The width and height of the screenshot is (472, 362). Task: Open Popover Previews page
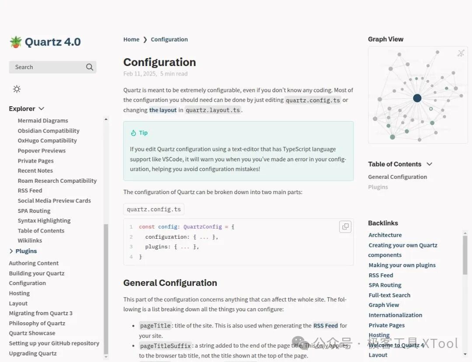[x=42, y=150]
